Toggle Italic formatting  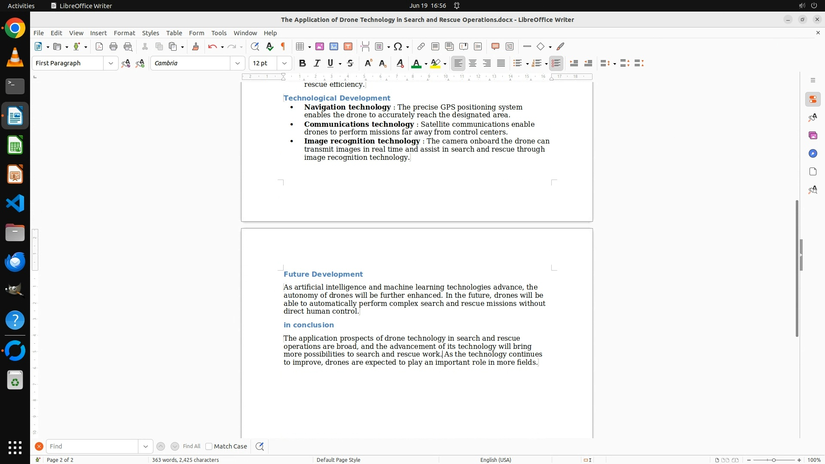(317, 64)
